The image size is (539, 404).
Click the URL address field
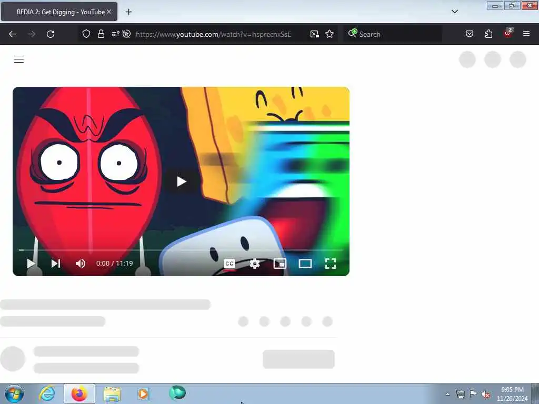click(213, 34)
